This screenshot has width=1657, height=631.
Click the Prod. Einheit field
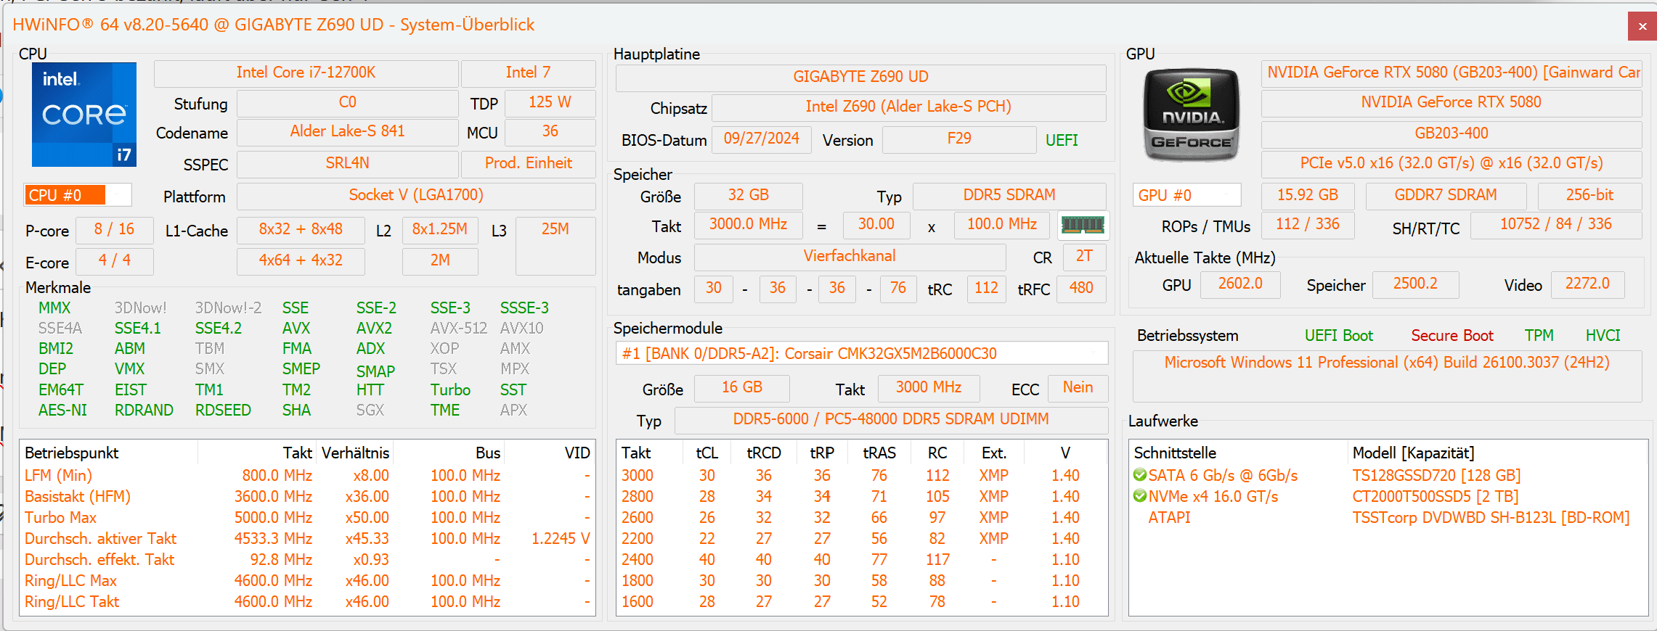pyautogui.click(x=528, y=163)
